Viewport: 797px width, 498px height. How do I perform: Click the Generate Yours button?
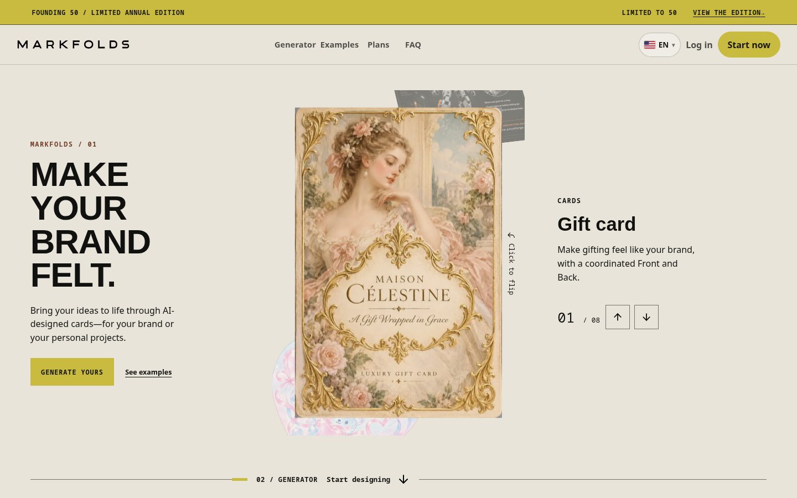pyautogui.click(x=72, y=372)
